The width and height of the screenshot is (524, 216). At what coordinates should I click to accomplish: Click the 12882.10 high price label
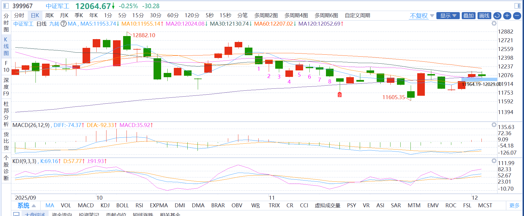click(x=144, y=35)
